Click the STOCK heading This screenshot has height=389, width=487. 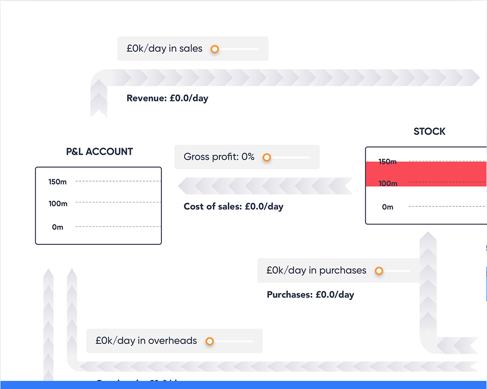(x=429, y=131)
